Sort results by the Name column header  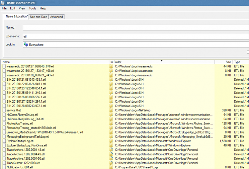tap(55, 62)
